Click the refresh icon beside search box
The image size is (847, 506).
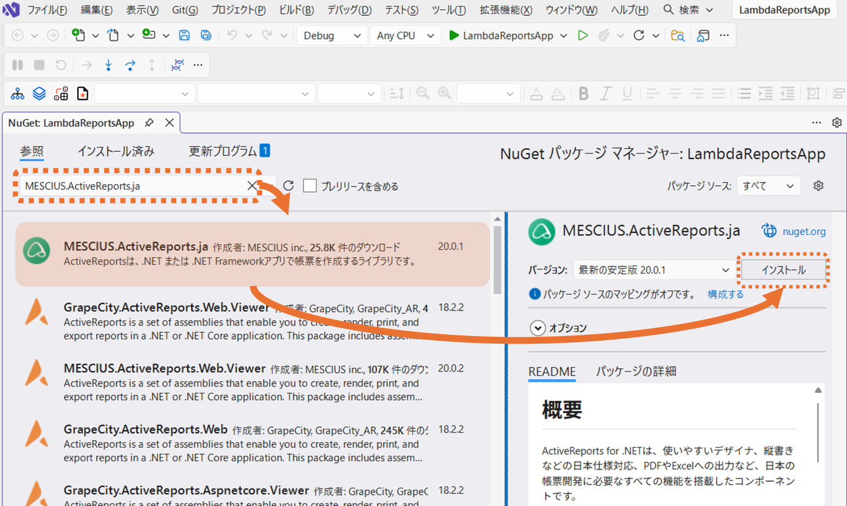point(288,186)
